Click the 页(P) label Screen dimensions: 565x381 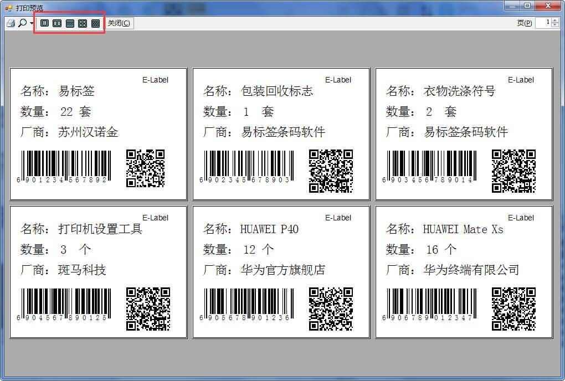click(524, 23)
